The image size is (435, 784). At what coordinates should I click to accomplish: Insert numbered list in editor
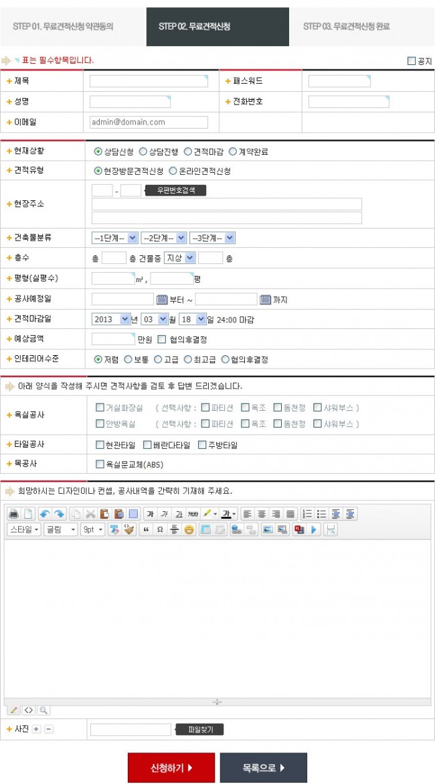307,513
